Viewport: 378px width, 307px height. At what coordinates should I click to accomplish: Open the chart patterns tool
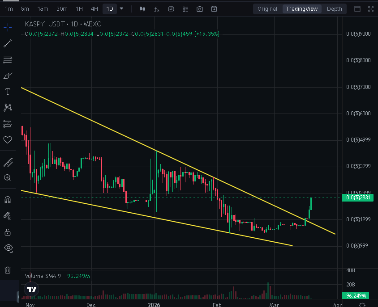click(x=8, y=108)
